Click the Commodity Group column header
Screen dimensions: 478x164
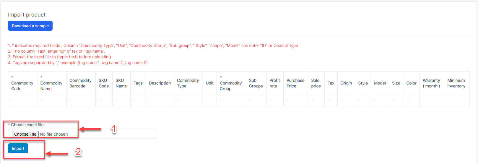coord(231,86)
